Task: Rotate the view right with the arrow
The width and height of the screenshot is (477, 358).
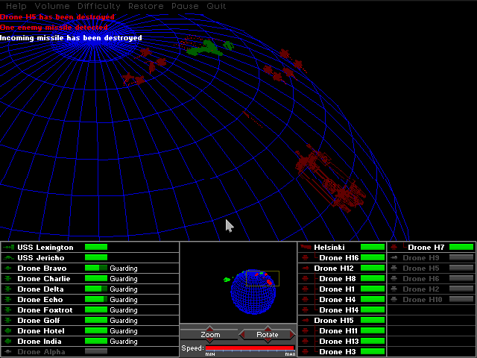Action: [292, 335]
